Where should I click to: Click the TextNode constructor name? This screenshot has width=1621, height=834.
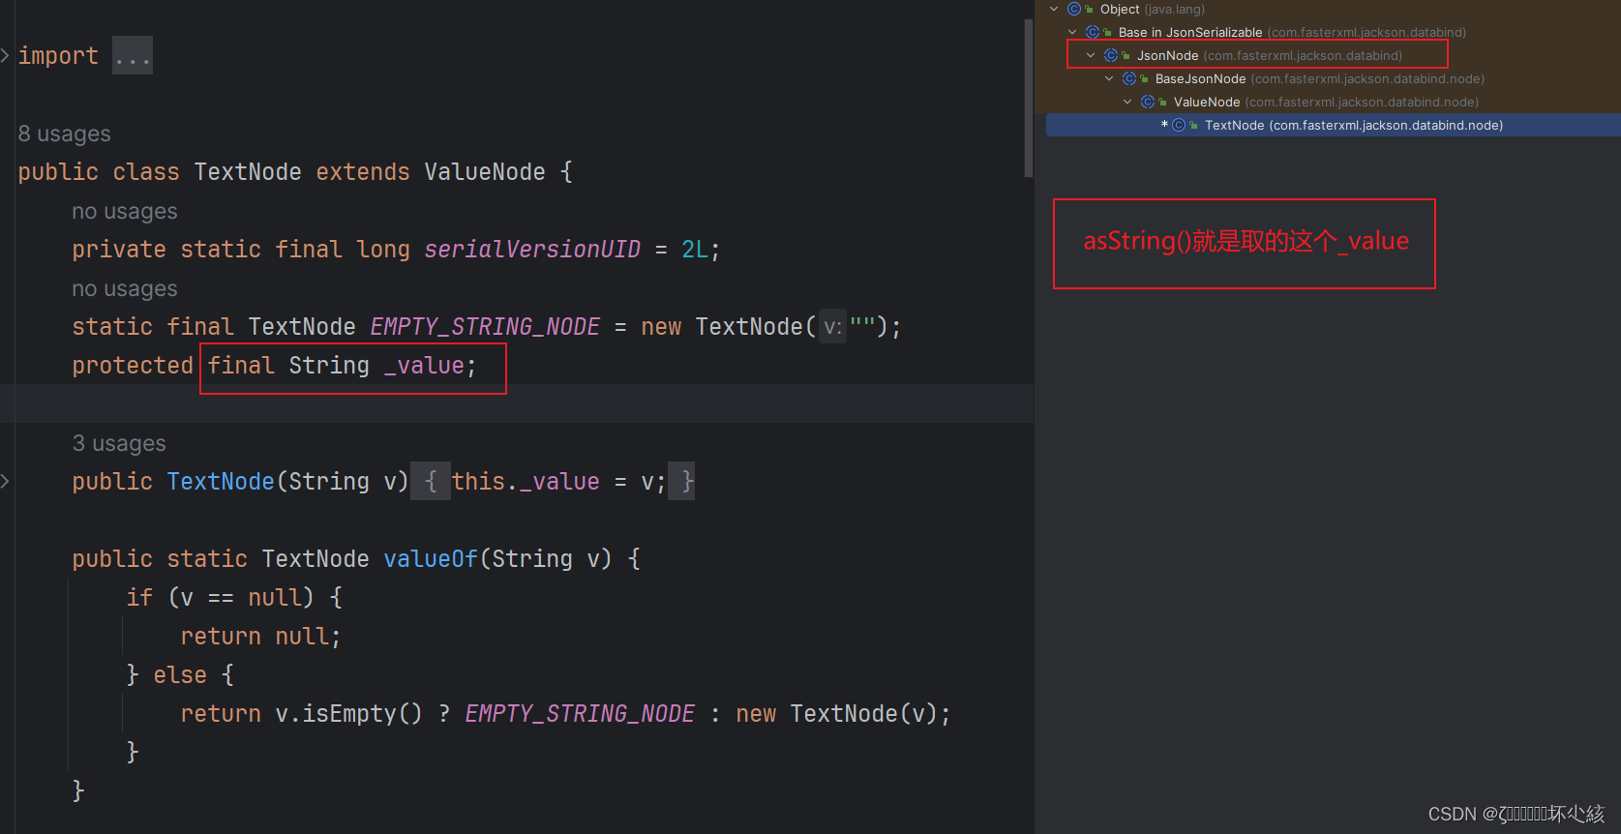(x=221, y=482)
